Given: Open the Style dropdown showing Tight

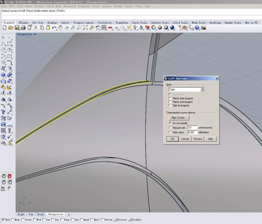Looking at the screenshot, I should (x=202, y=89).
